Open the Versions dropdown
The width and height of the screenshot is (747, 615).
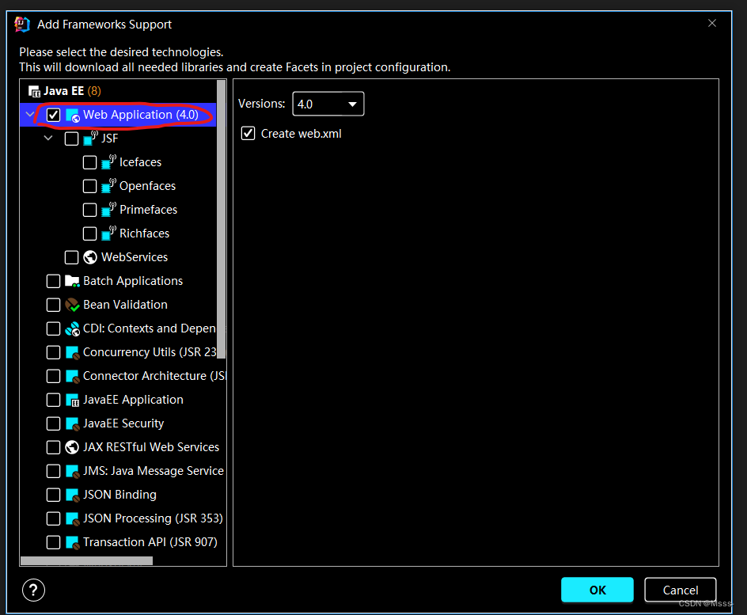click(x=328, y=104)
